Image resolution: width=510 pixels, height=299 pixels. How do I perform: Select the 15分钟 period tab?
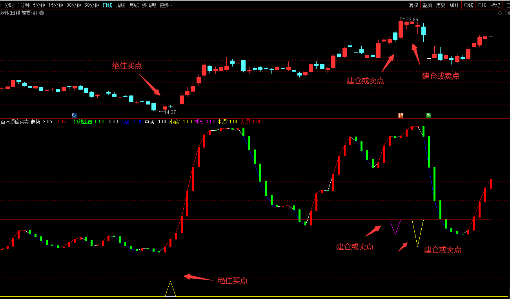pos(56,5)
